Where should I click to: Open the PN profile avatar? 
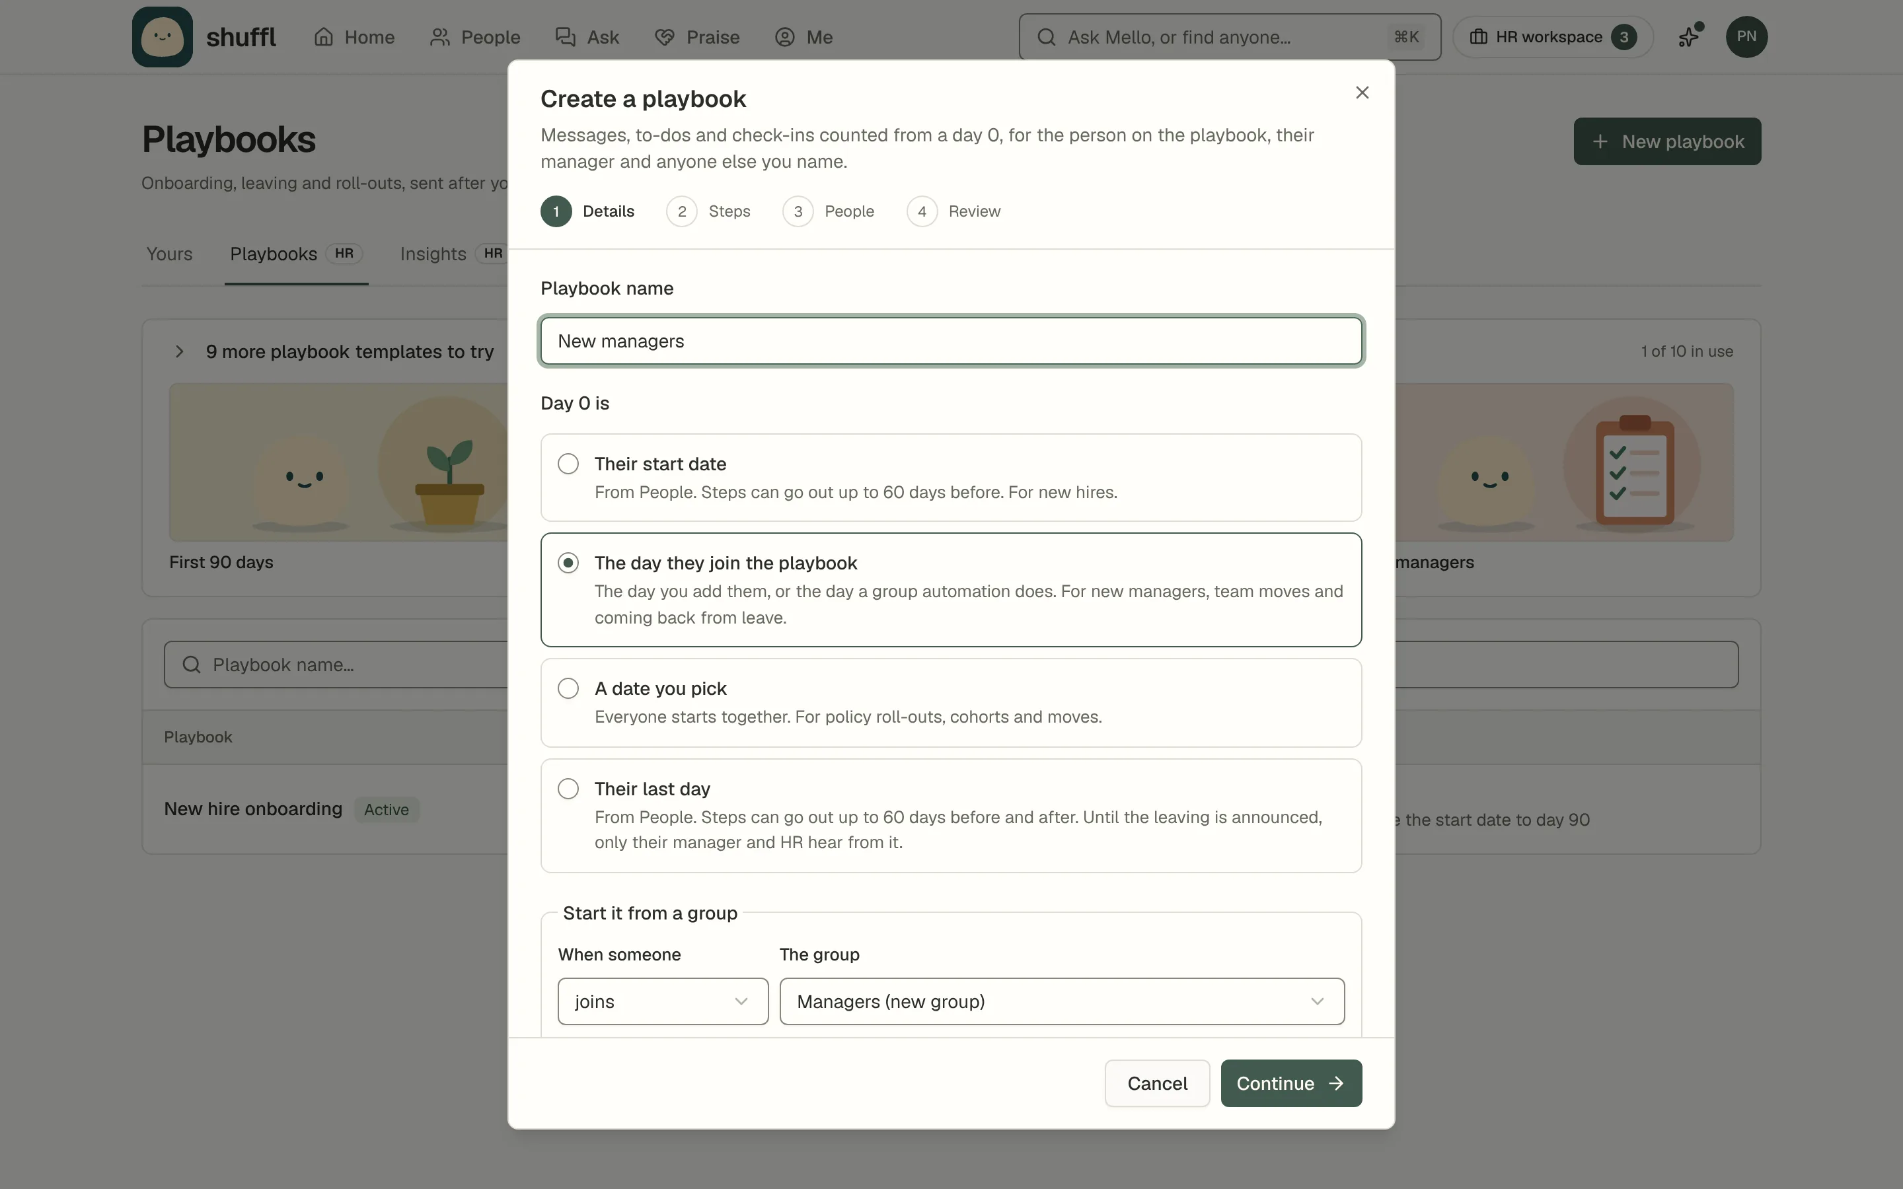(1746, 37)
